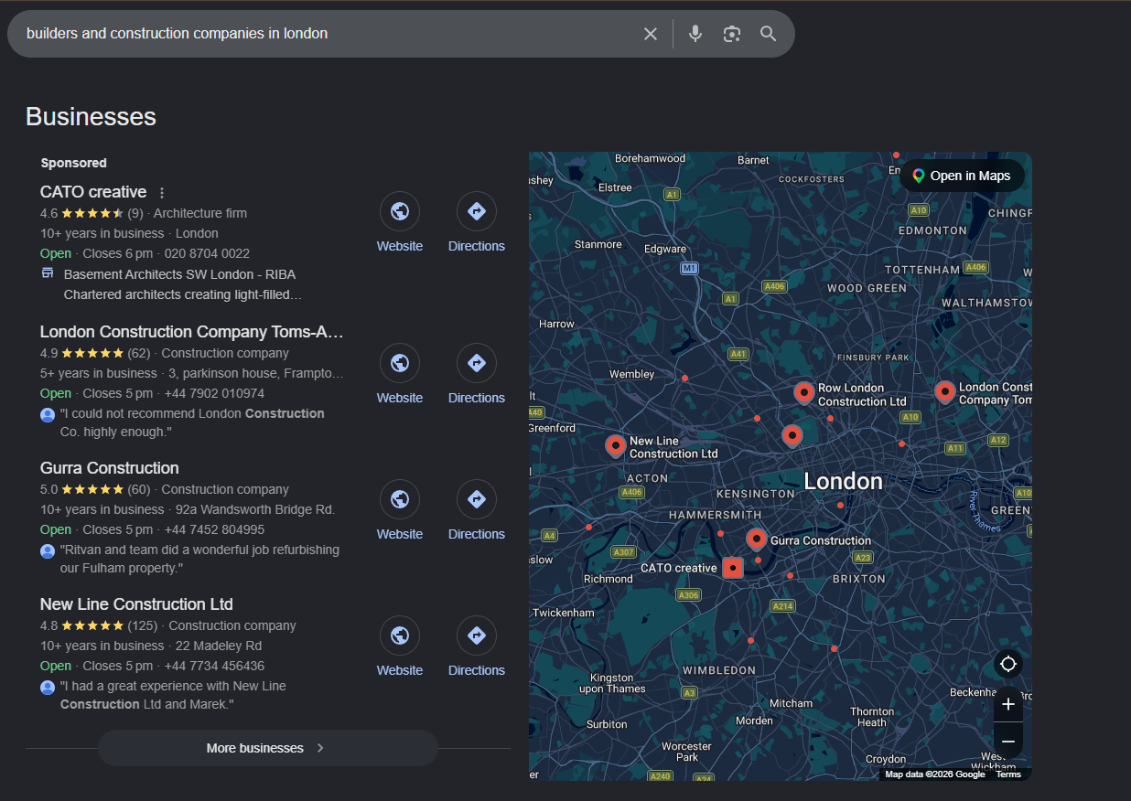This screenshot has height=801, width=1131.
Task: Click the Businesses heading
Action: (x=91, y=116)
